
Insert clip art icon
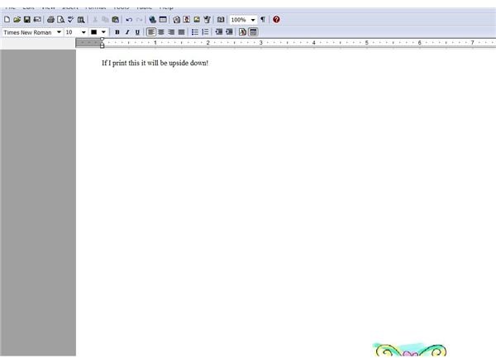click(x=177, y=20)
